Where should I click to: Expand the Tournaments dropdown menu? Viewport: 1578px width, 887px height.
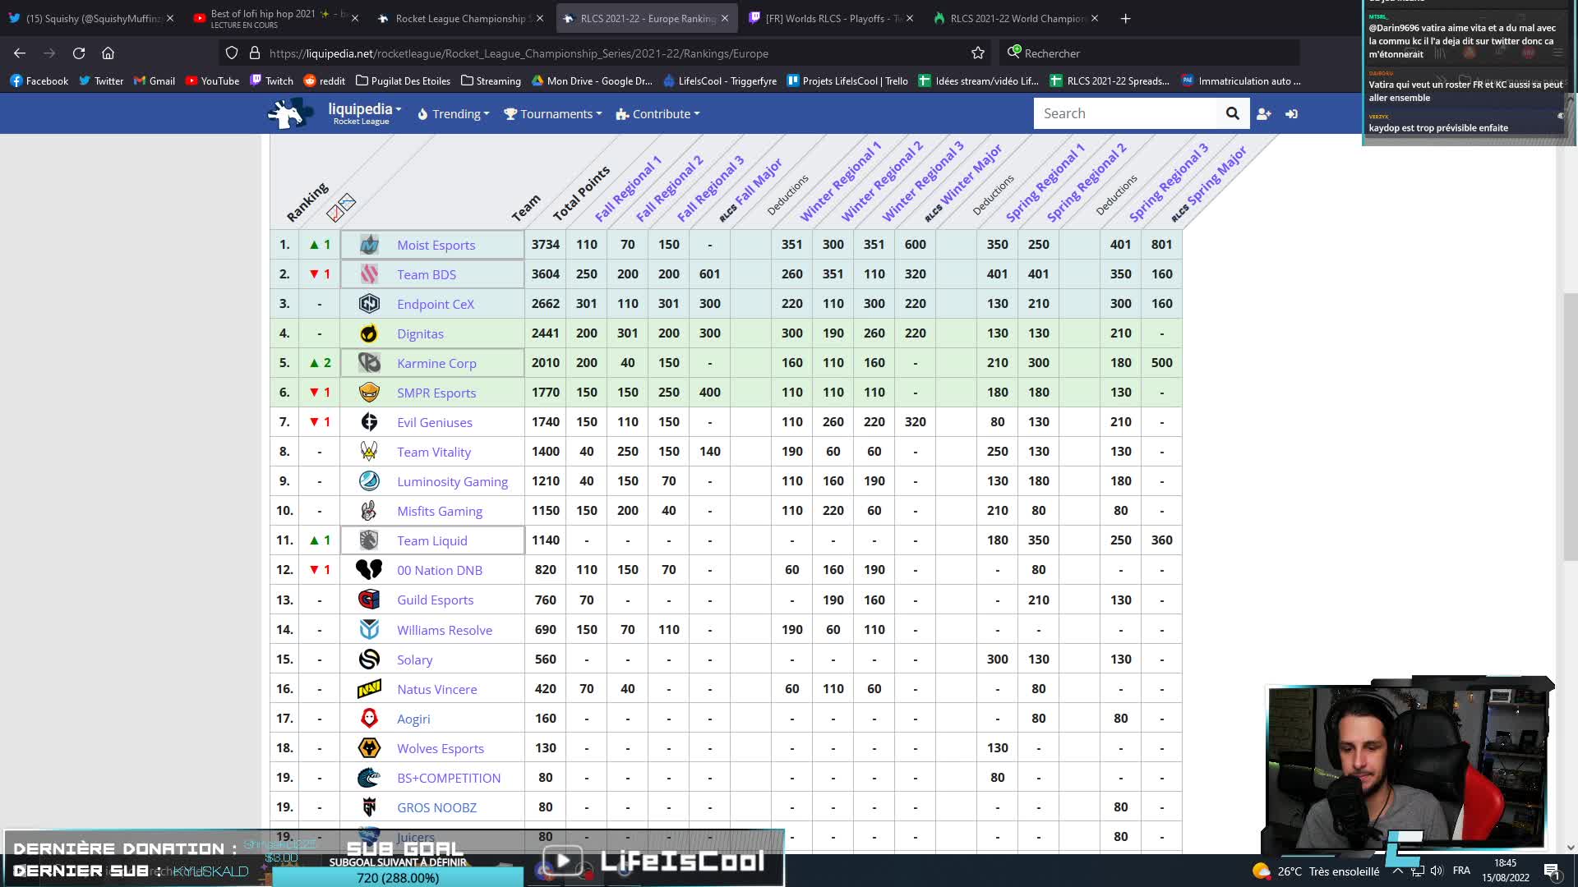pos(552,114)
